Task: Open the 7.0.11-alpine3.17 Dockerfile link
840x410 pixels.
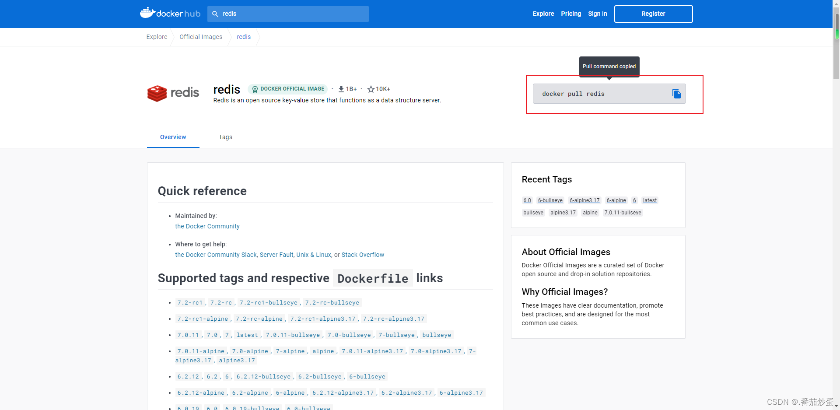Action: click(372, 351)
